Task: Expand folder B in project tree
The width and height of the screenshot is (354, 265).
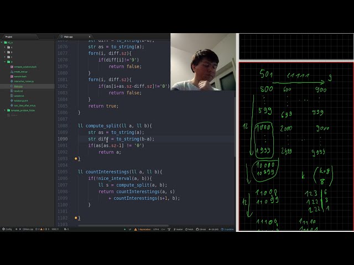Action: click(x=5, y=52)
